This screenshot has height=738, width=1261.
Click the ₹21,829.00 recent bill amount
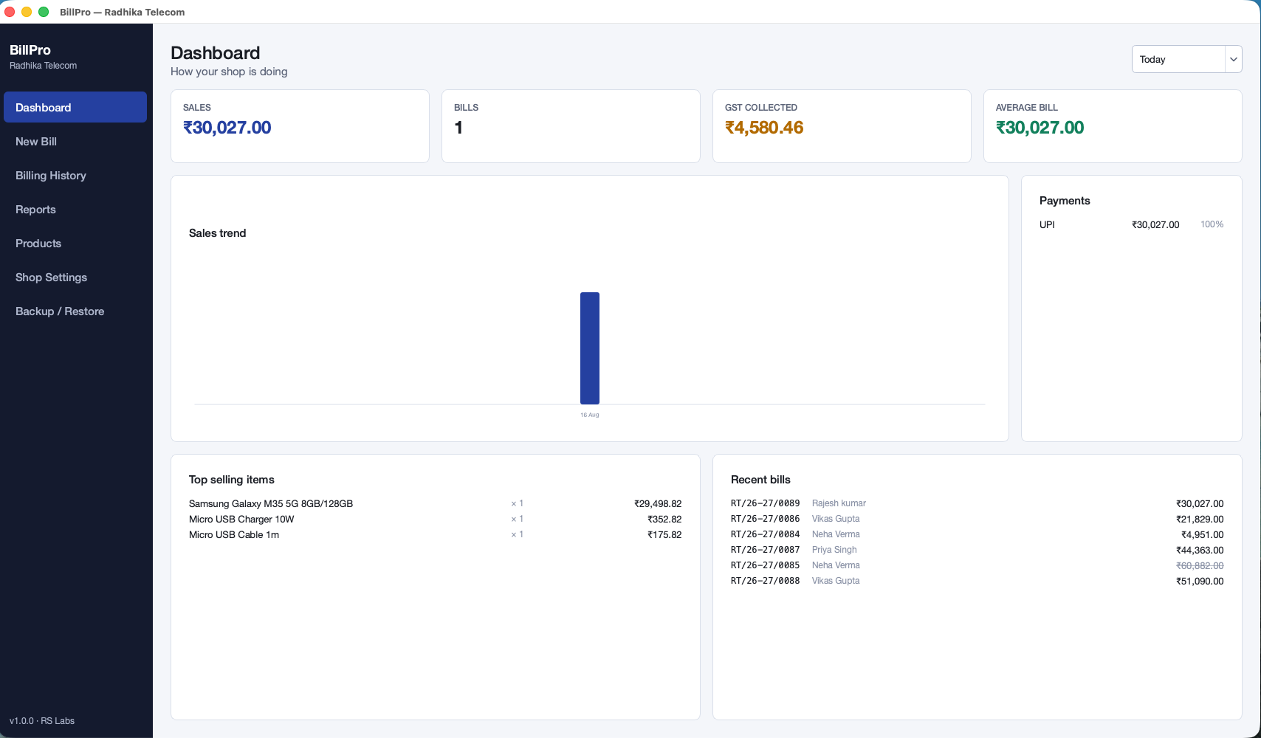click(1200, 519)
